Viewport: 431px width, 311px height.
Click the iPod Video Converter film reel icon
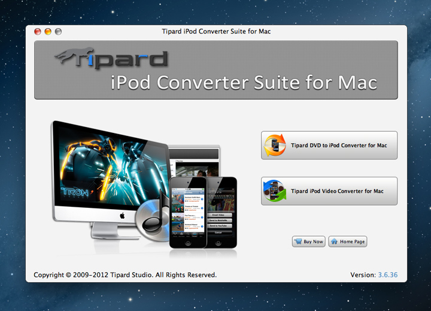point(275,191)
